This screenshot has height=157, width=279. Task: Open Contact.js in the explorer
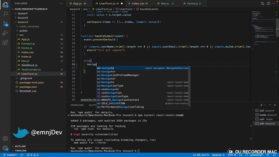[28, 44]
